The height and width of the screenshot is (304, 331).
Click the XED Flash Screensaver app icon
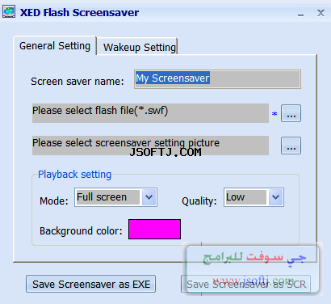tap(9, 12)
